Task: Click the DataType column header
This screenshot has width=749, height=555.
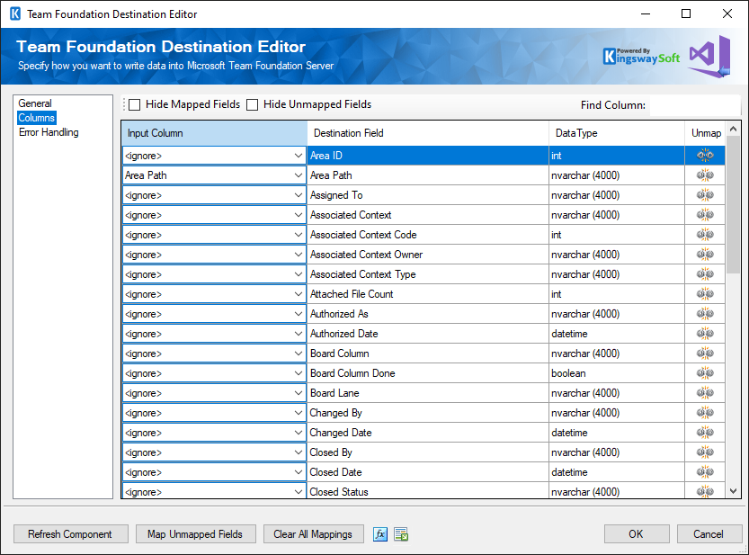Action: (617, 133)
